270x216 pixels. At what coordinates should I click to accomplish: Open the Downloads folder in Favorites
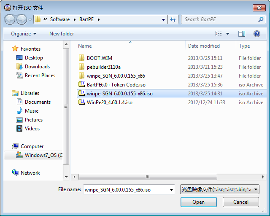click(37, 67)
